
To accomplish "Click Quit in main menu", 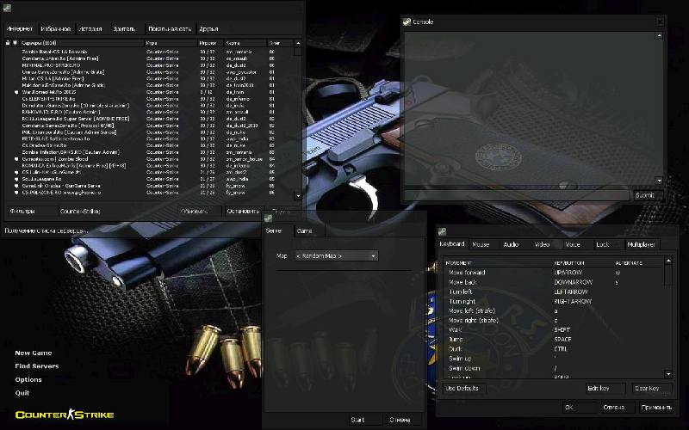I will click(22, 393).
